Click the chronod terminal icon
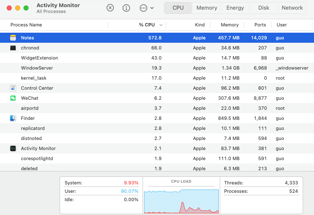The width and height of the screenshot is (314, 215). [x=13, y=48]
